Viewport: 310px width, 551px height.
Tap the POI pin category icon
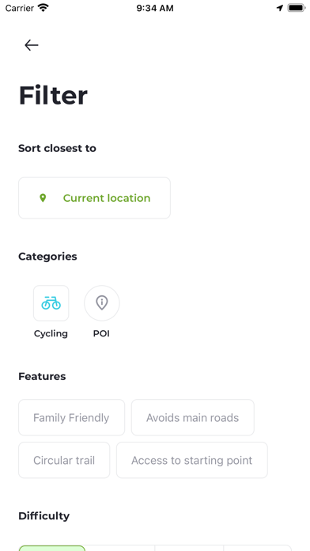tap(102, 303)
